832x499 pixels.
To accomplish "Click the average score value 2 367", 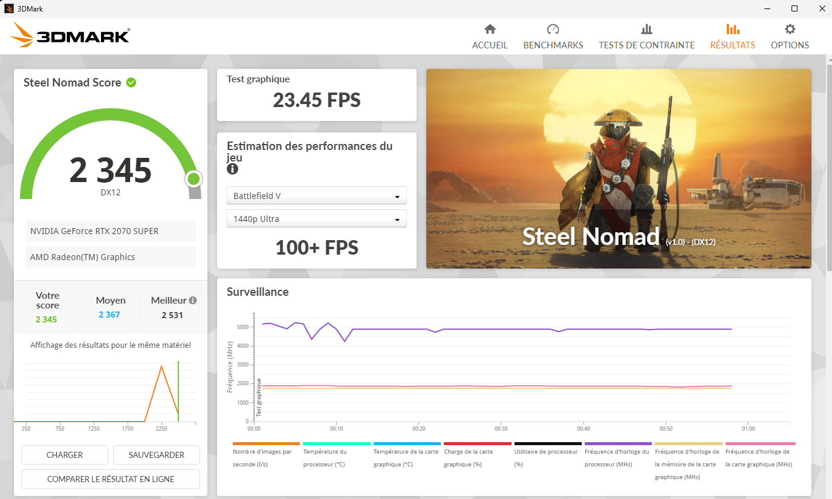I will click(109, 315).
